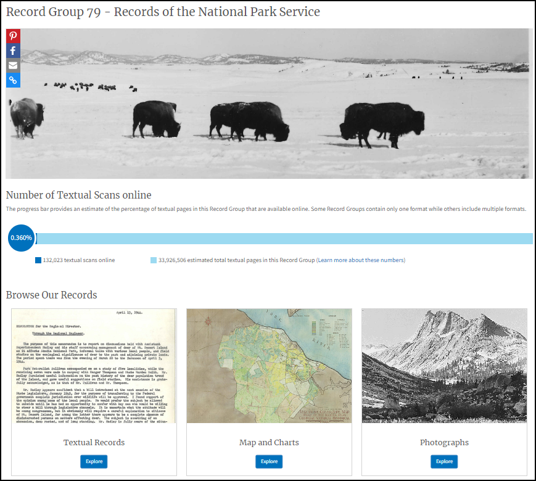Click the 0.360% progress circle badge
This screenshot has height=481, width=536.
(x=21, y=237)
